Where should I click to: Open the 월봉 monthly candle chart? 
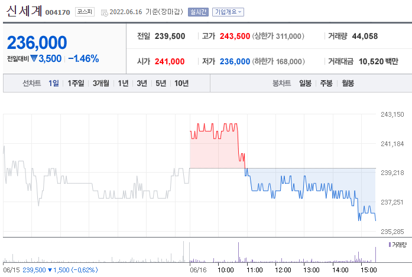coord(348,83)
